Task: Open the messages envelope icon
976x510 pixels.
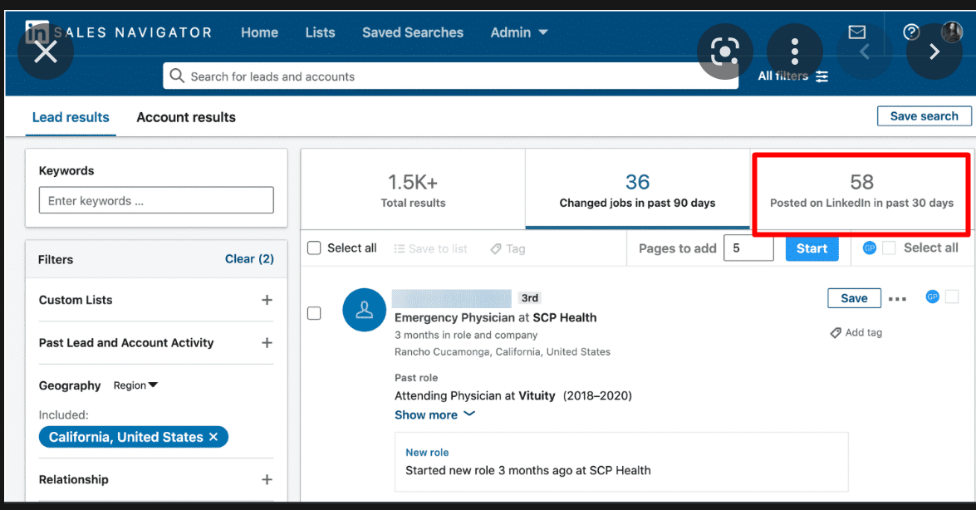Action: [856, 32]
